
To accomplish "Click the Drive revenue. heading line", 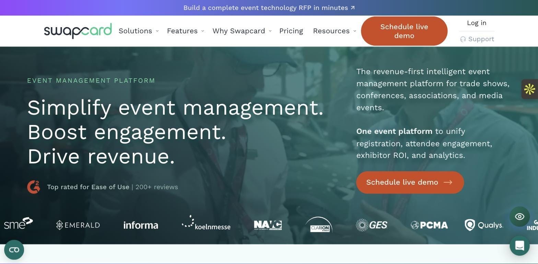I will (101, 157).
